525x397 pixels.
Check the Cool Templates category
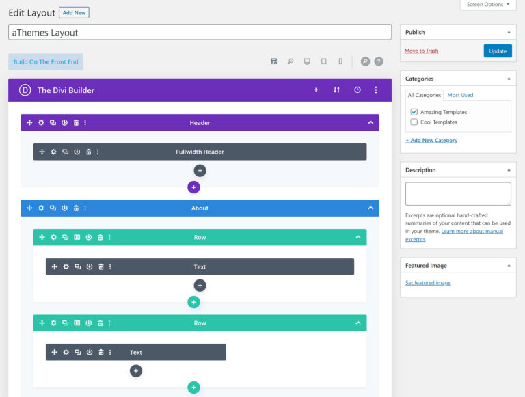[x=414, y=122]
